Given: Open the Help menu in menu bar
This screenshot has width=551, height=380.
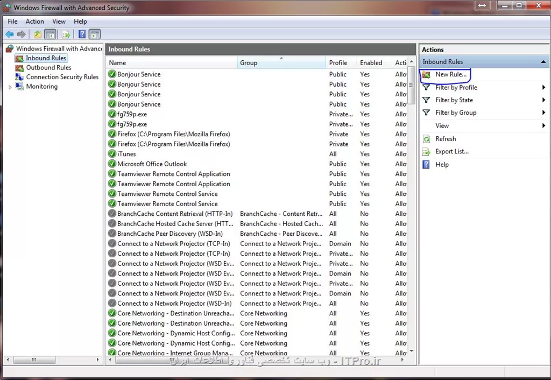Looking at the screenshot, I should (x=80, y=22).
